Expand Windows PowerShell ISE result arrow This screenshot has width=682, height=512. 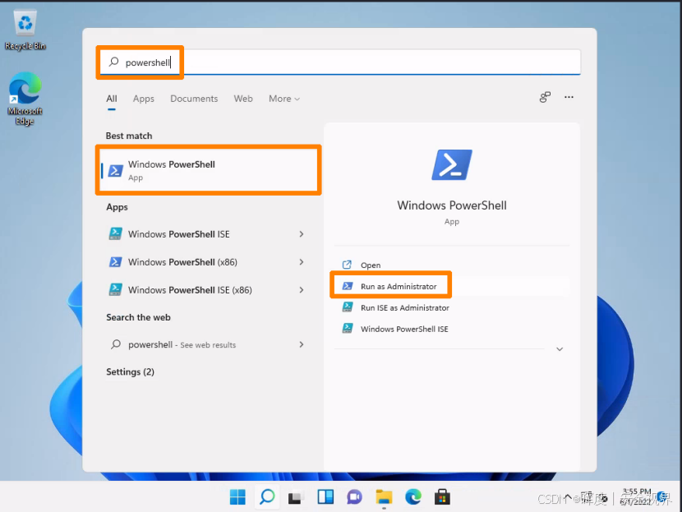302,234
